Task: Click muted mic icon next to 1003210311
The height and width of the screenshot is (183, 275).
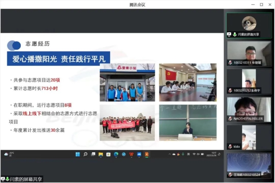Action: (x=230, y=62)
